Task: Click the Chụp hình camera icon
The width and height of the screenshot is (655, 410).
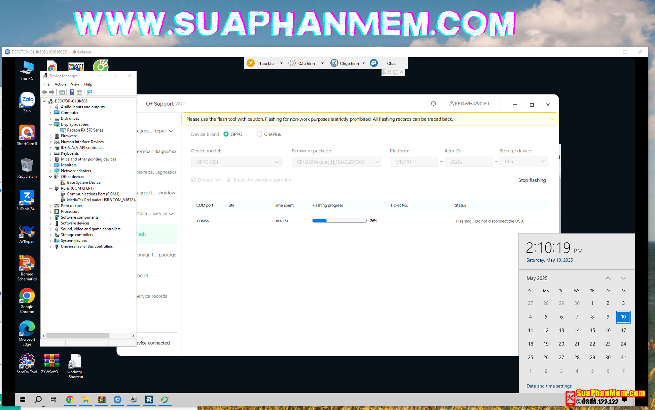Action: (x=334, y=63)
